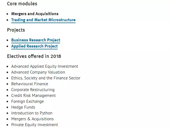Click Credit Risk Management in the electives
The image size is (171, 129).
point(33,96)
